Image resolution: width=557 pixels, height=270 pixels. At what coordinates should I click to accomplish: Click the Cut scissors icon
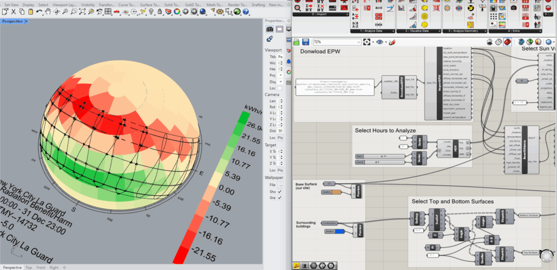point(14,12)
